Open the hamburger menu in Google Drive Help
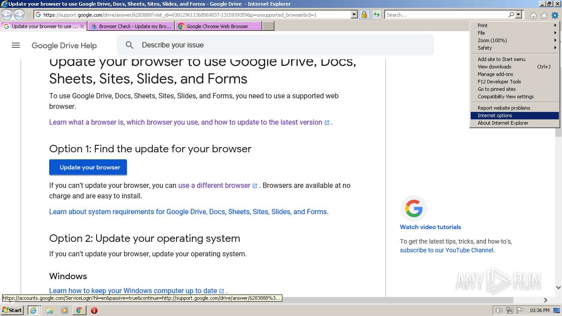Image resolution: width=562 pixels, height=316 pixels. coord(16,45)
